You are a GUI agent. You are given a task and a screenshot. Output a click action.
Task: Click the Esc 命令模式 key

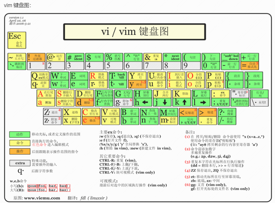coord(17,40)
